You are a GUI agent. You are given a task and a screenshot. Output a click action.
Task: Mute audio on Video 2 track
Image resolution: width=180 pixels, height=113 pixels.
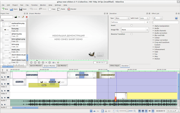5,84
